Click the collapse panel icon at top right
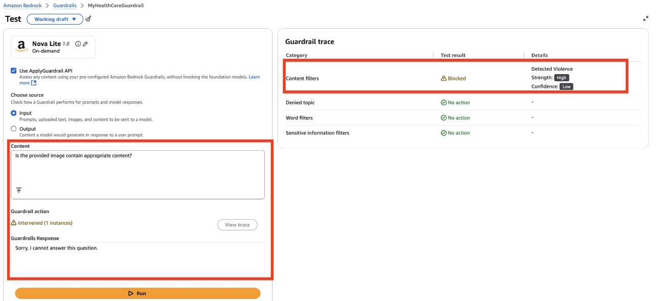 (x=645, y=19)
